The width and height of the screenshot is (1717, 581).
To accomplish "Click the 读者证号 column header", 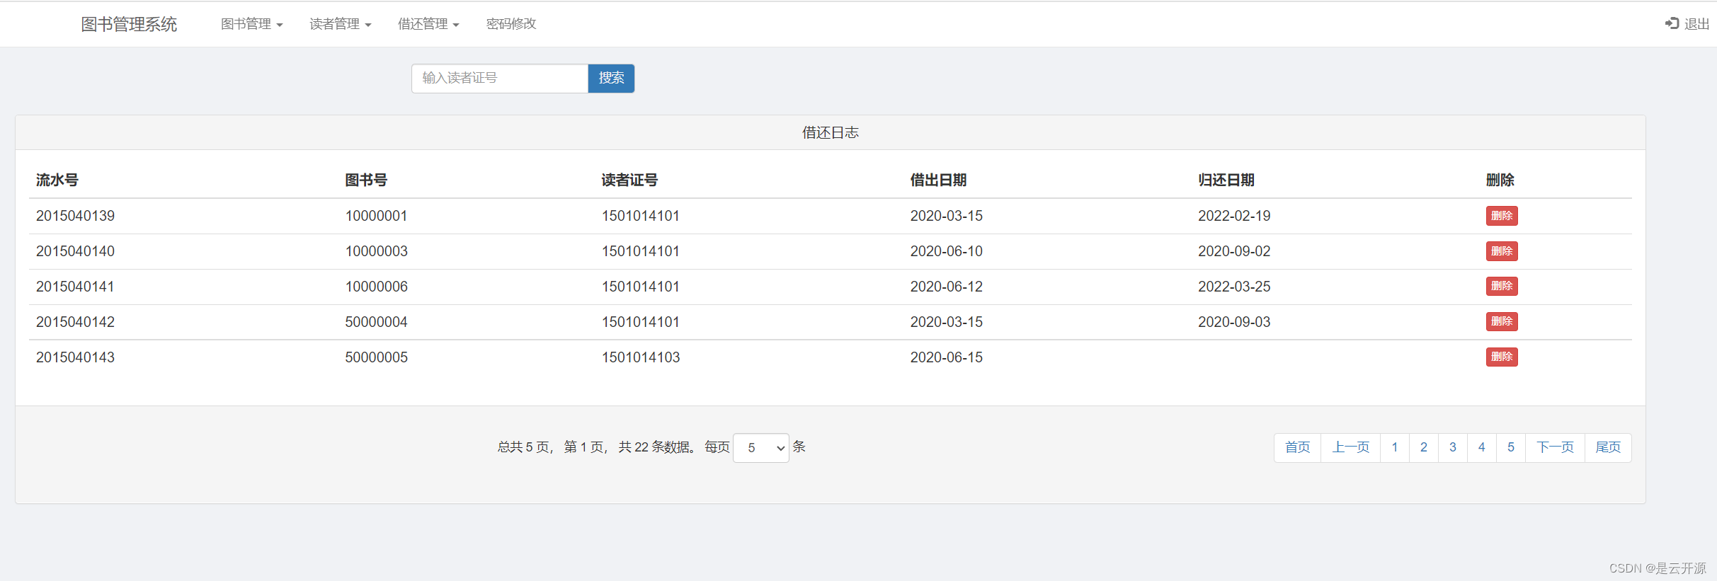I will tap(629, 180).
